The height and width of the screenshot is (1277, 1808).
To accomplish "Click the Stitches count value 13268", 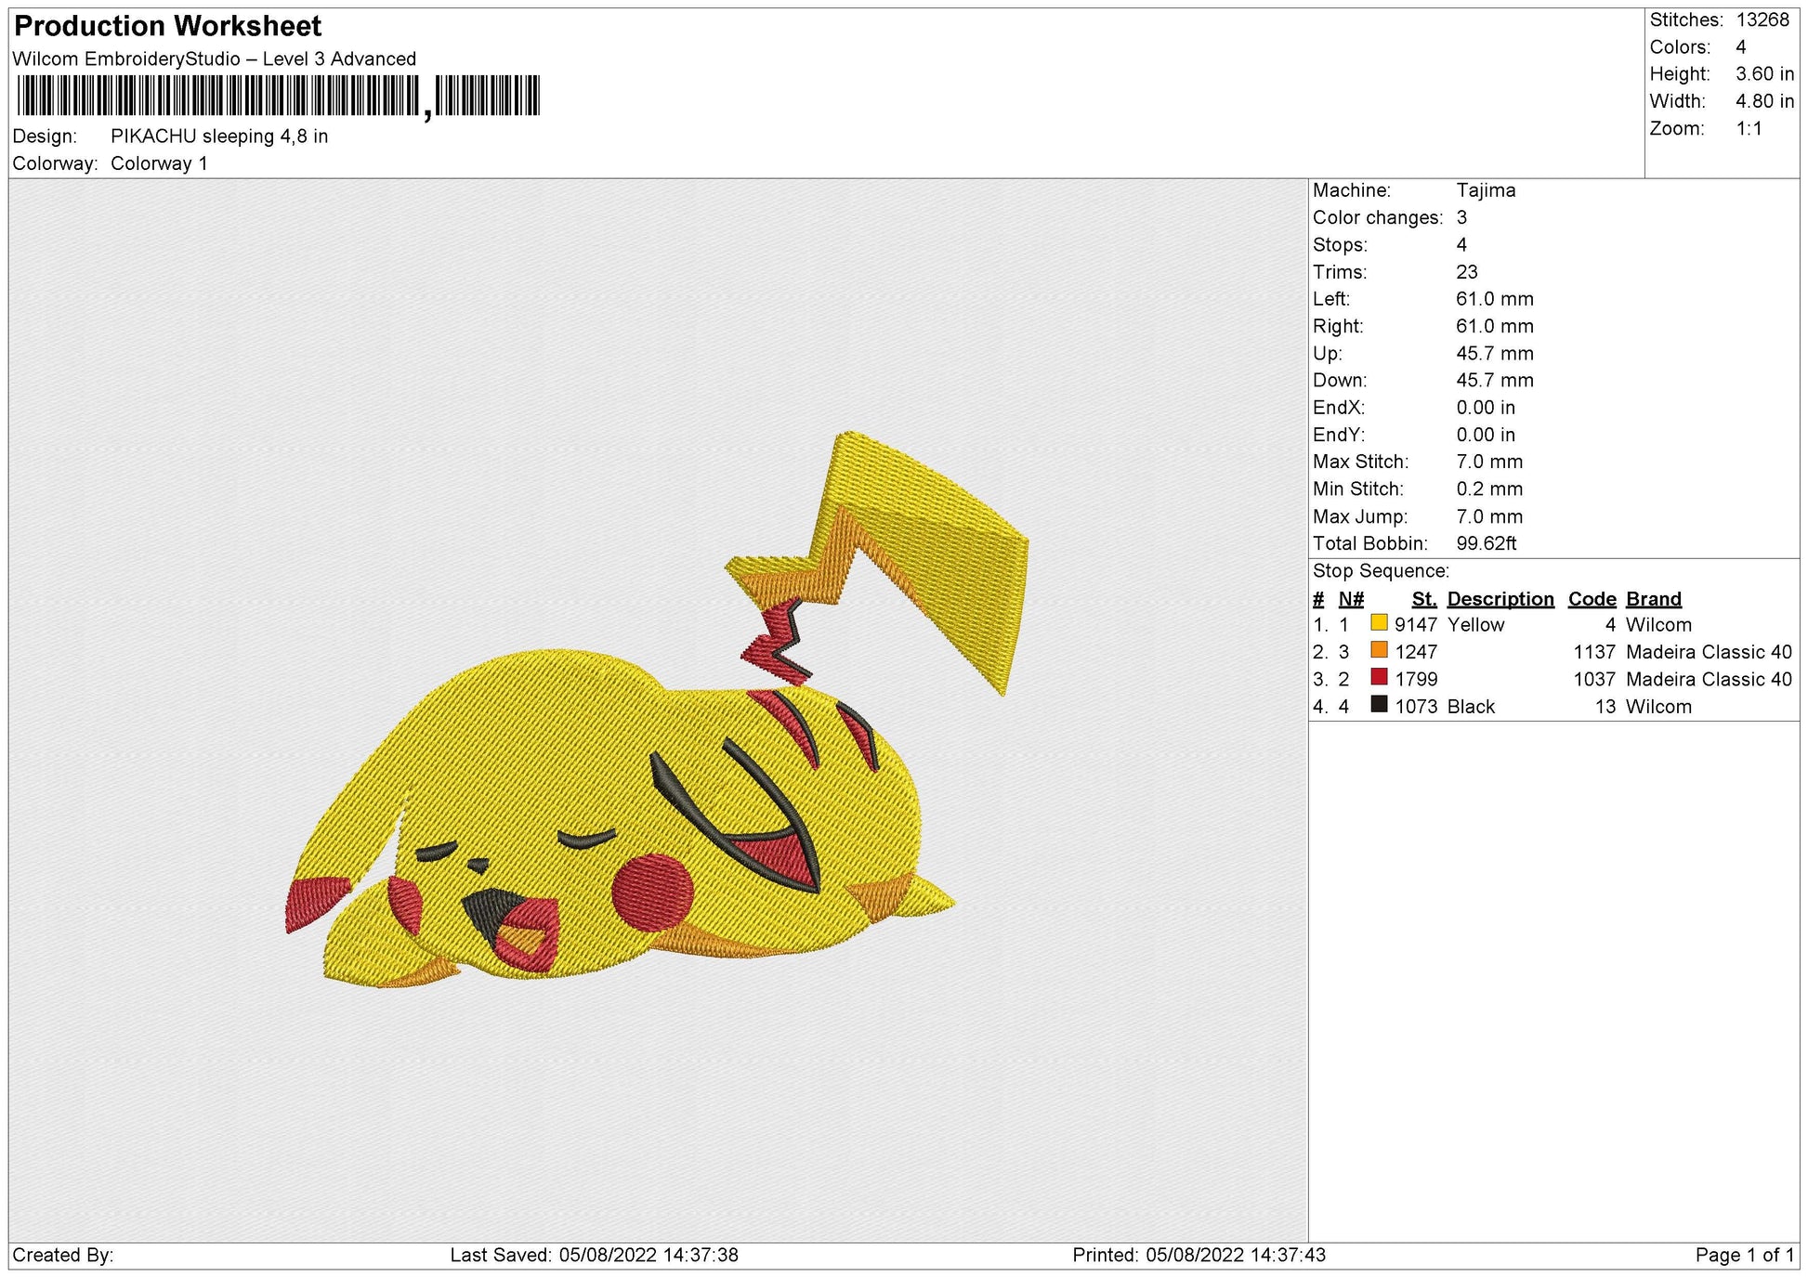I will point(1765,20).
